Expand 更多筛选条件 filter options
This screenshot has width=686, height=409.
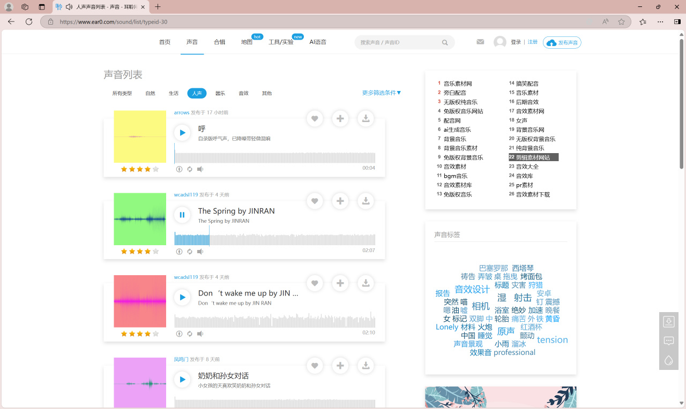click(382, 93)
